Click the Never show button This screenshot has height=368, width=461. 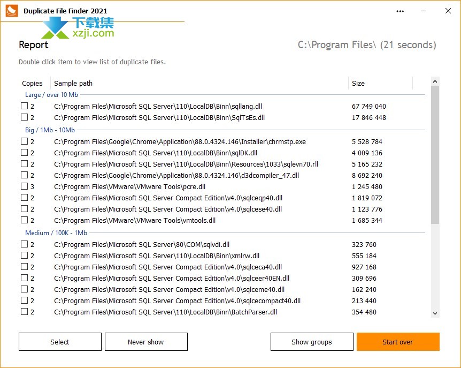146,342
